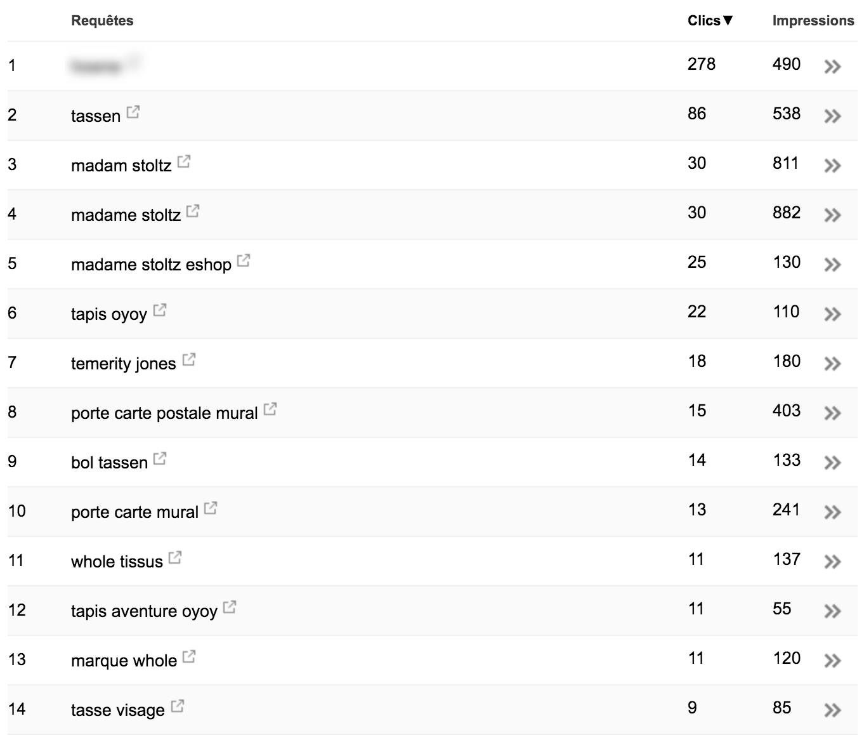Open external link icon for porte carte postale mural
The image size is (864, 735).
click(270, 409)
